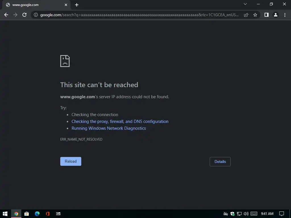Select the www.google.com tab
Image resolution: width=291 pixels, height=218 pixels.
click(36, 5)
